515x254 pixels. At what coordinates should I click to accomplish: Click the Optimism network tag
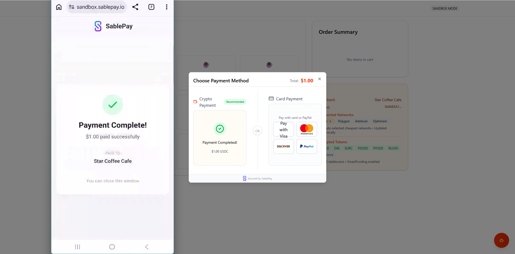click(x=380, y=121)
